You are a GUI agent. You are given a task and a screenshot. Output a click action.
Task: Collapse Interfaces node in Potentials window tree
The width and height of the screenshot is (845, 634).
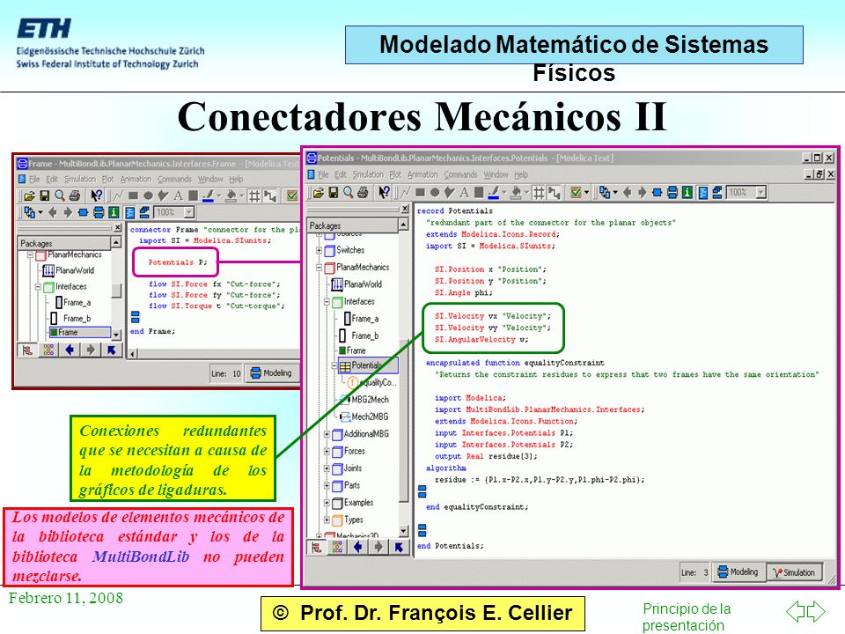coord(327,302)
